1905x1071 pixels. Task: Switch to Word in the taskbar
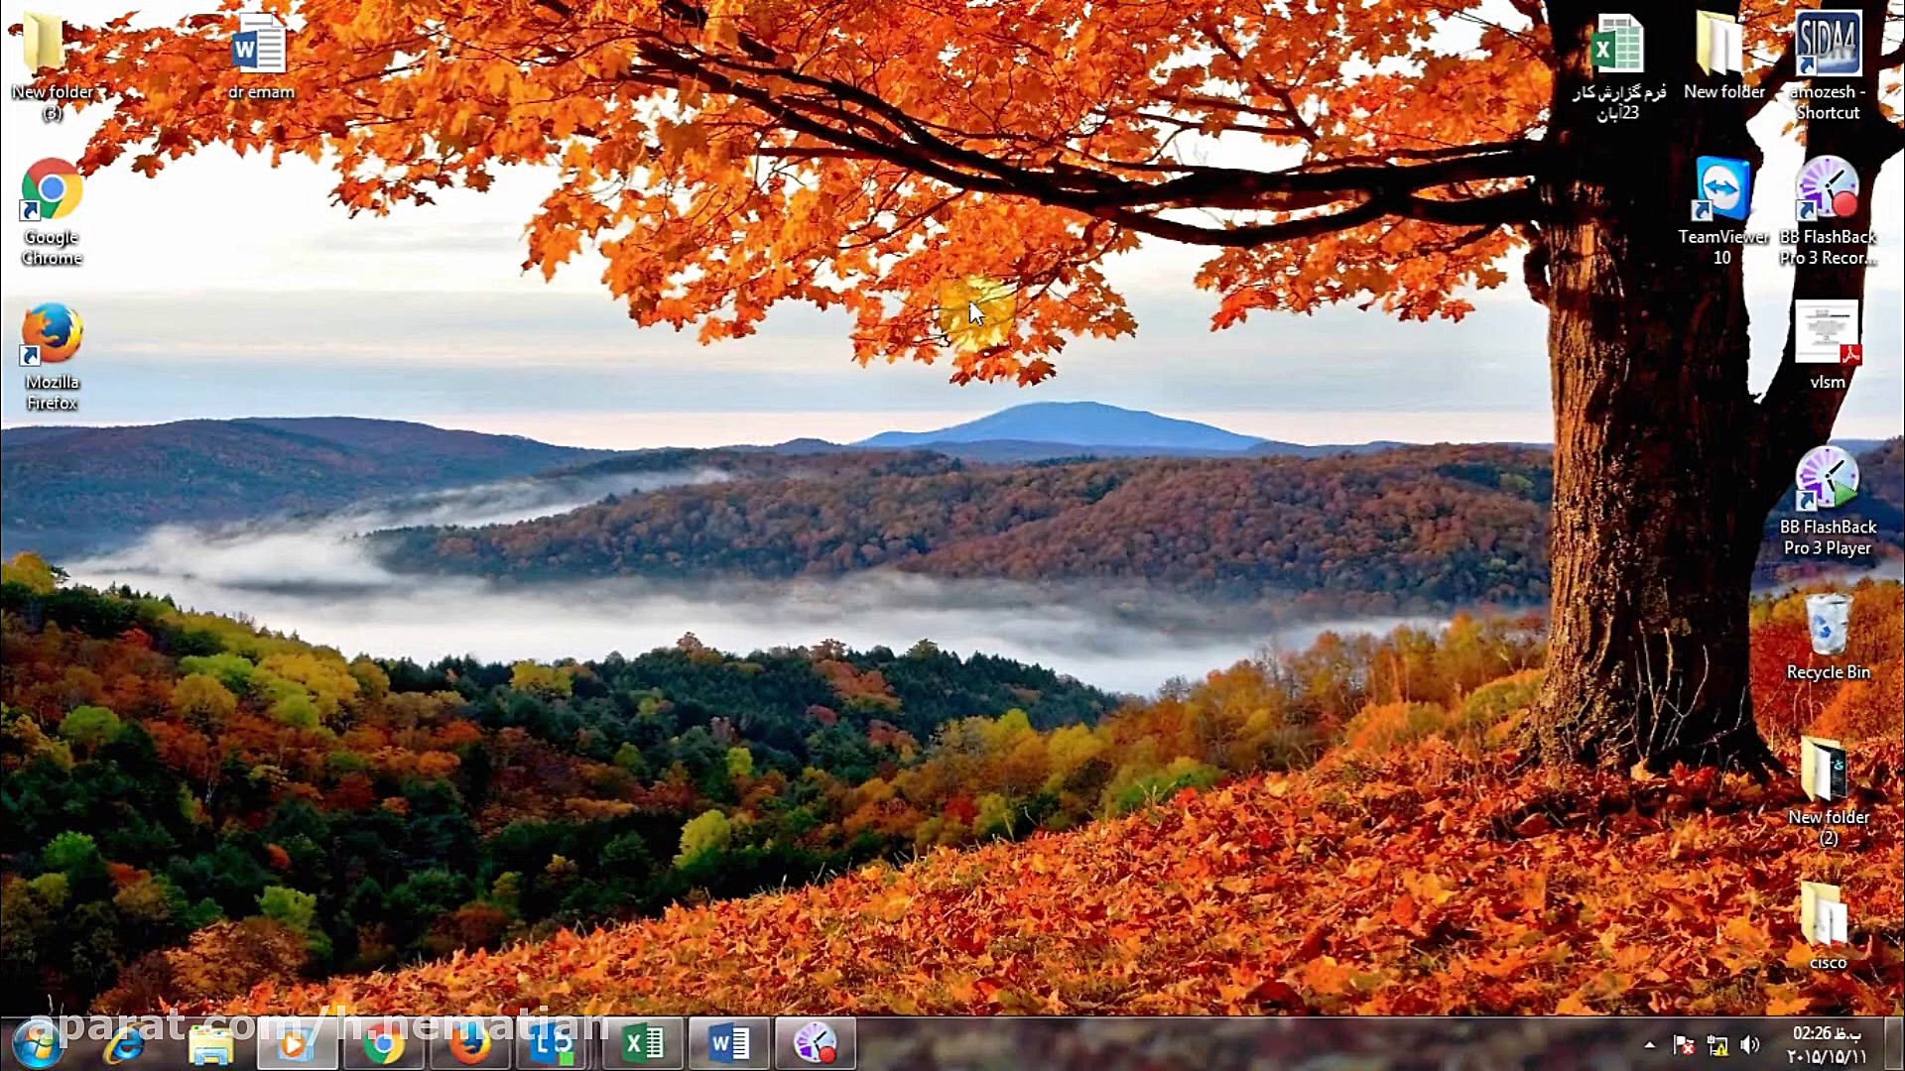729,1043
